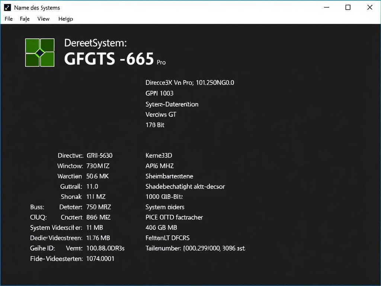The image size is (381, 286).
Task: Click the Sheimbarterttene entry
Action: [169, 176]
